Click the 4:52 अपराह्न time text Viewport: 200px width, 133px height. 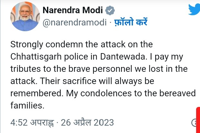coord(30,123)
